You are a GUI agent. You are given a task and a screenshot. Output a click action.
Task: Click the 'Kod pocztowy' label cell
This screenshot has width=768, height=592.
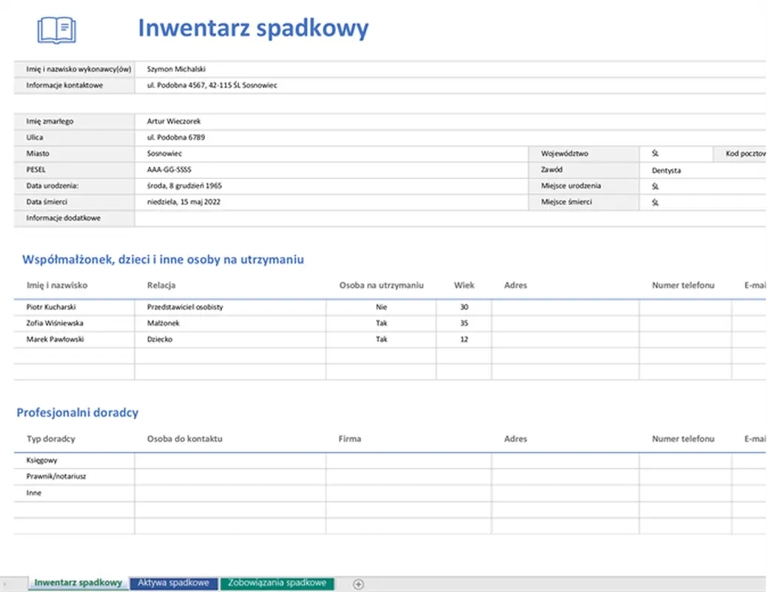pyautogui.click(x=740, y=154)
